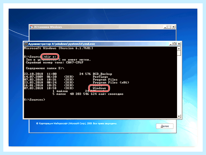Click the scrollbar down arrow in cmd
Screen dimensions: 206x155
click(x=179, y=116)
